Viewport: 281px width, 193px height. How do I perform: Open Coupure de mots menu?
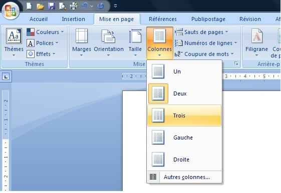pos(204,54)
